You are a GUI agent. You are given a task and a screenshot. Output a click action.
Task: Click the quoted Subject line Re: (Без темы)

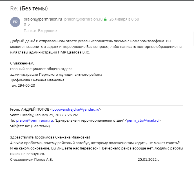30,126
